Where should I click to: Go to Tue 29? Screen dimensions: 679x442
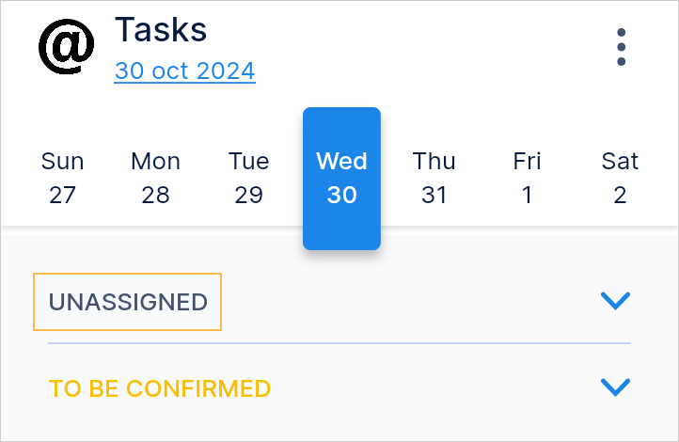248,178
